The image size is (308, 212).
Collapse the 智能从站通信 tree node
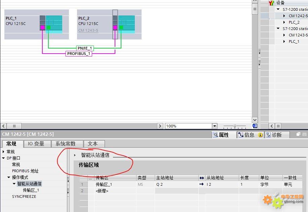tap(14, 184)
